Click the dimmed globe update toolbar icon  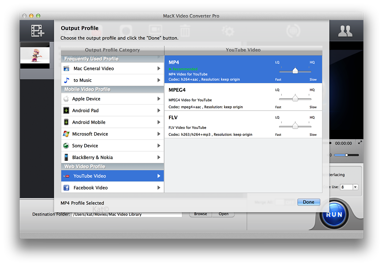click(293, 31)
